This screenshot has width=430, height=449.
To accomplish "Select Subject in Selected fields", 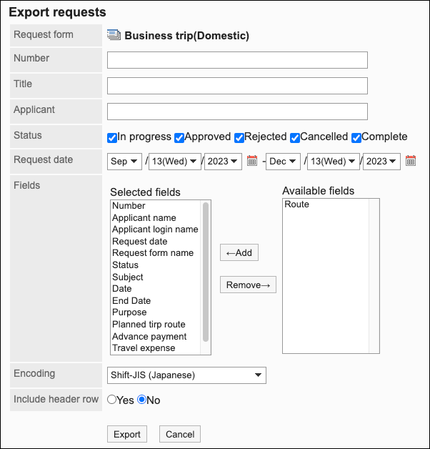I will pos(128,277).
